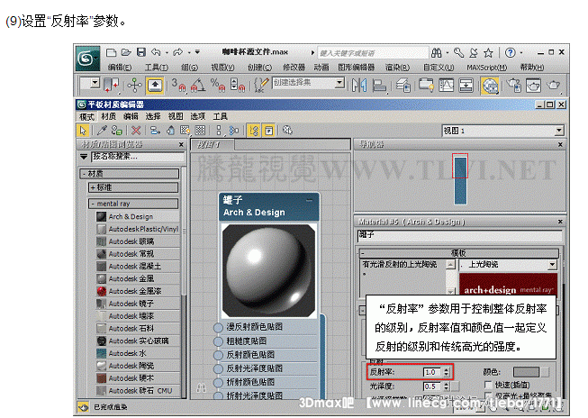Save the file with the floppy icon
This screenshot has width=588, height=418.
pos(141,52)
